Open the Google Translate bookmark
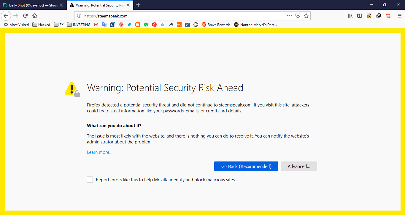 104,25
